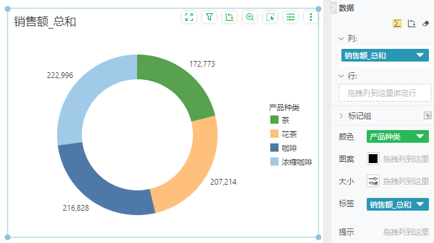
Task: Collapse the 行 section chevron
Action: point(341,76)
